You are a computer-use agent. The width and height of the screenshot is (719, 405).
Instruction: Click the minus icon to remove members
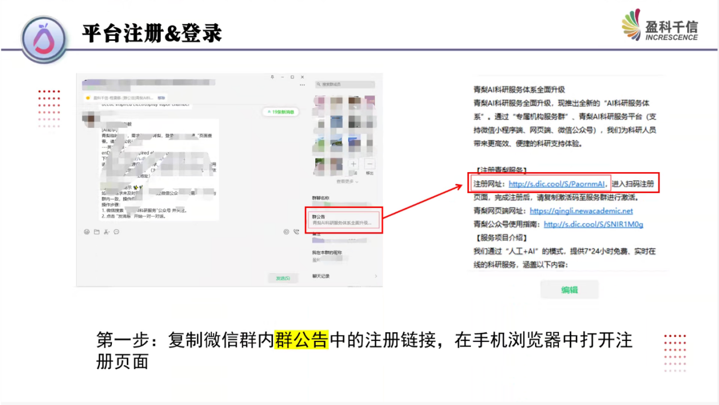[x=369, y=164]
